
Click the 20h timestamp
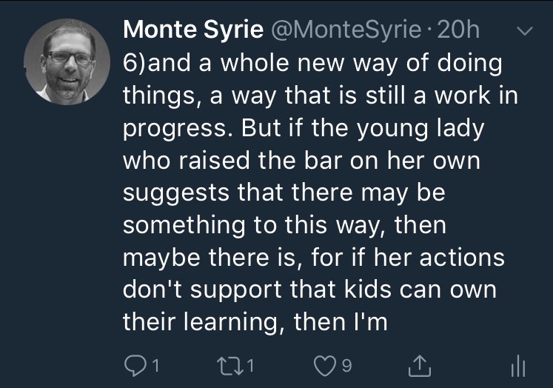459,30
